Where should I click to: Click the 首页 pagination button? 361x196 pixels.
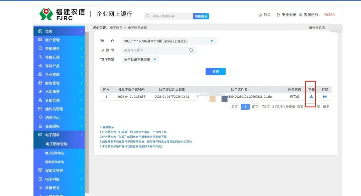tap(234, 107)
